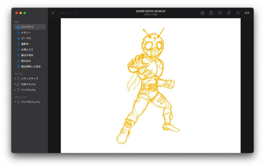Expand the マイアルバム folder chevron
The height and width of the screenshot is (168, 265).
pyautogui.click(x=15, y=90)
